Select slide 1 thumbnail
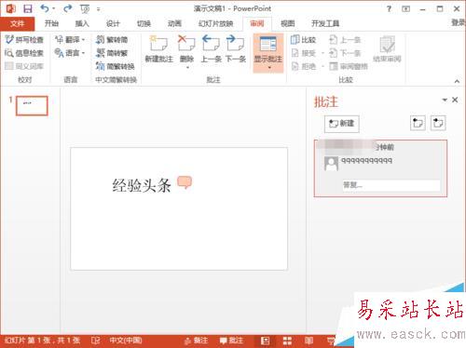Viewport: 466px width, 348px height. (x=32, y=106)
